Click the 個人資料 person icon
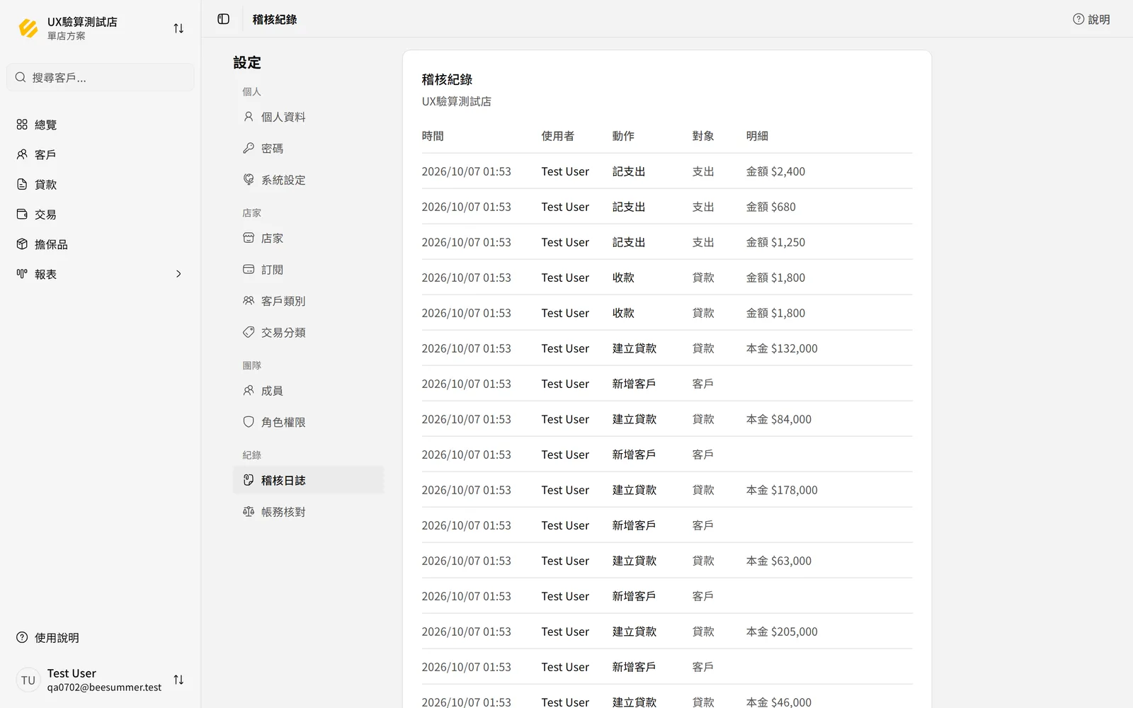The image size is (1133, 708). (249, 117)
